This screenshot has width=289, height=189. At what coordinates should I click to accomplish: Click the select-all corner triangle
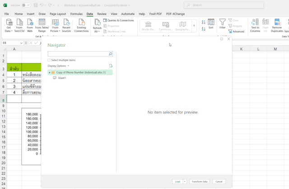pos(5,49)
